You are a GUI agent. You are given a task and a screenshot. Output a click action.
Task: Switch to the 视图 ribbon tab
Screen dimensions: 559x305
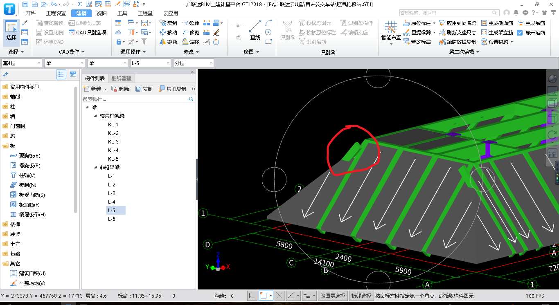coord(101,13)
